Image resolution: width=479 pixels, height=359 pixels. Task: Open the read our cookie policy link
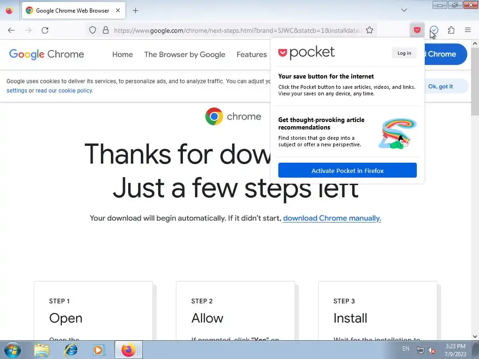point(64,91)
